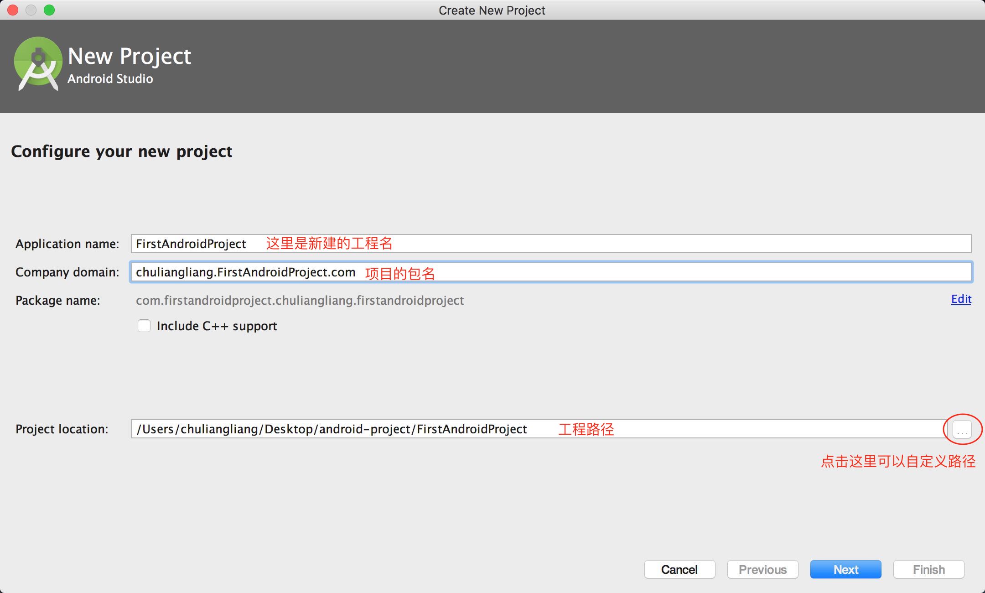Image resolution: width=985 pixels, height=593 pixels.
Task: Click the 'Application name:' label
Action: tap(67, 244)
